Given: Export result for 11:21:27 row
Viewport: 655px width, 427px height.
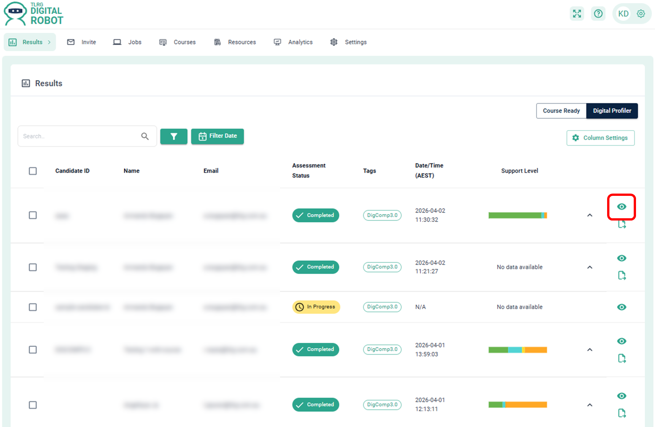Looking at the screenshot, I should 622,275.
